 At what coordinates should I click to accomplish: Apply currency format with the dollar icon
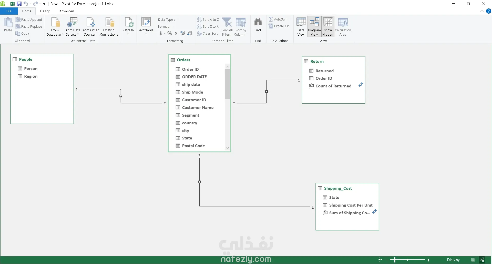click(161, 33)
